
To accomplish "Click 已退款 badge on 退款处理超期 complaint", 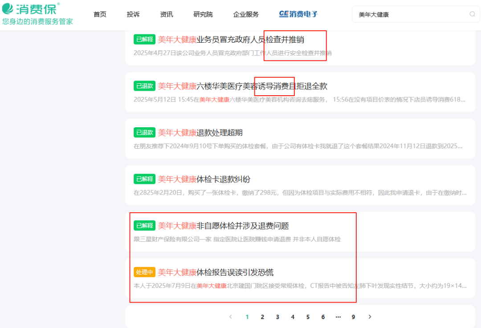I will coord(144,133).
